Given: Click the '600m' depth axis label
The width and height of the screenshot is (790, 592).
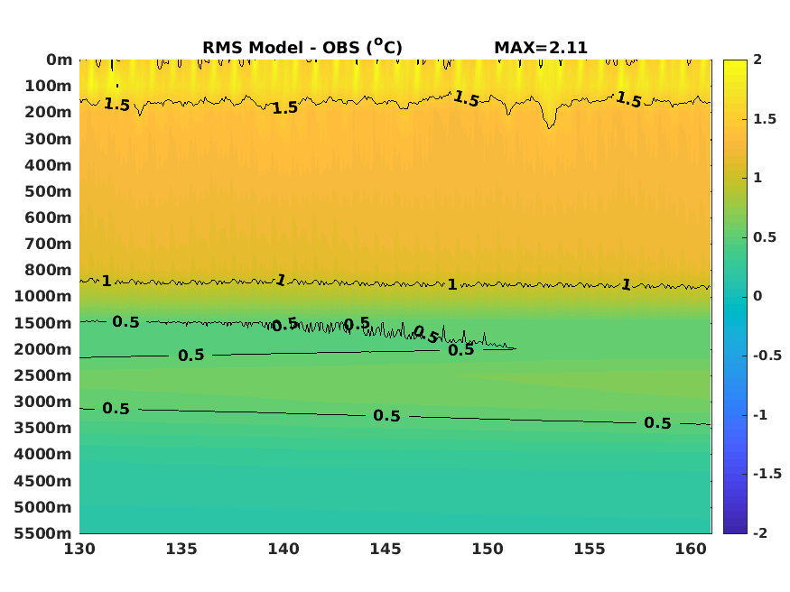Looking at the screenshot, I should click(49, 217).
